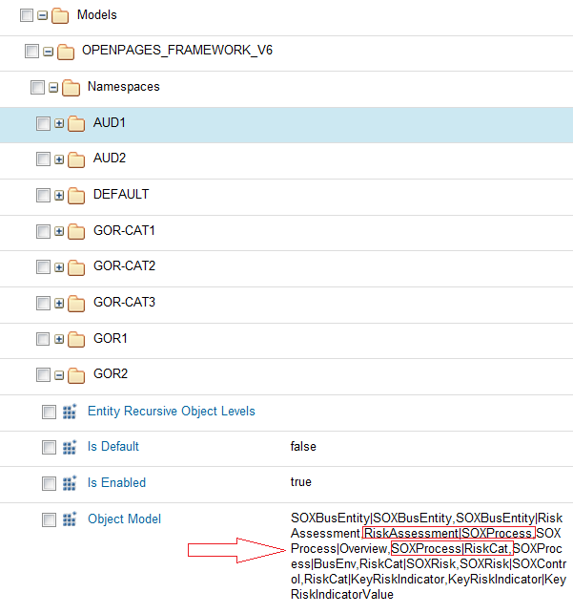Viewport: 573px width, 614px height.
Task: Tick the GOR-CAT2 checkbox
Action: [x=43, y=267]
